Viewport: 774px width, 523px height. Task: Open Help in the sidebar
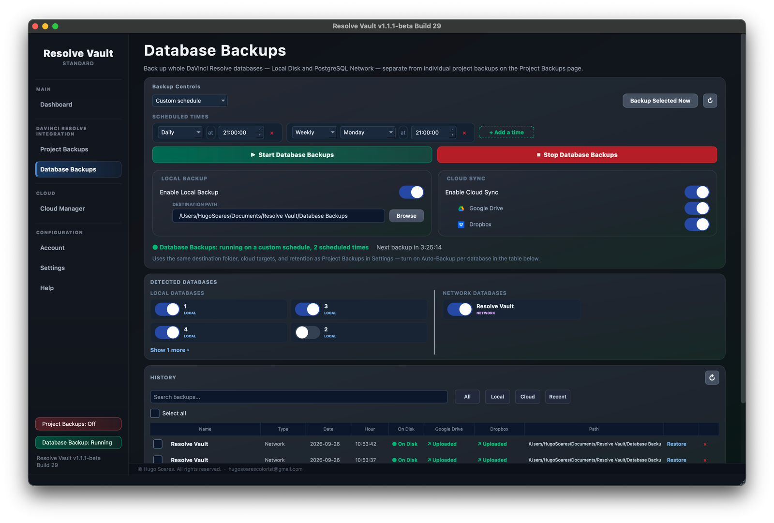[x=78, y=288]
